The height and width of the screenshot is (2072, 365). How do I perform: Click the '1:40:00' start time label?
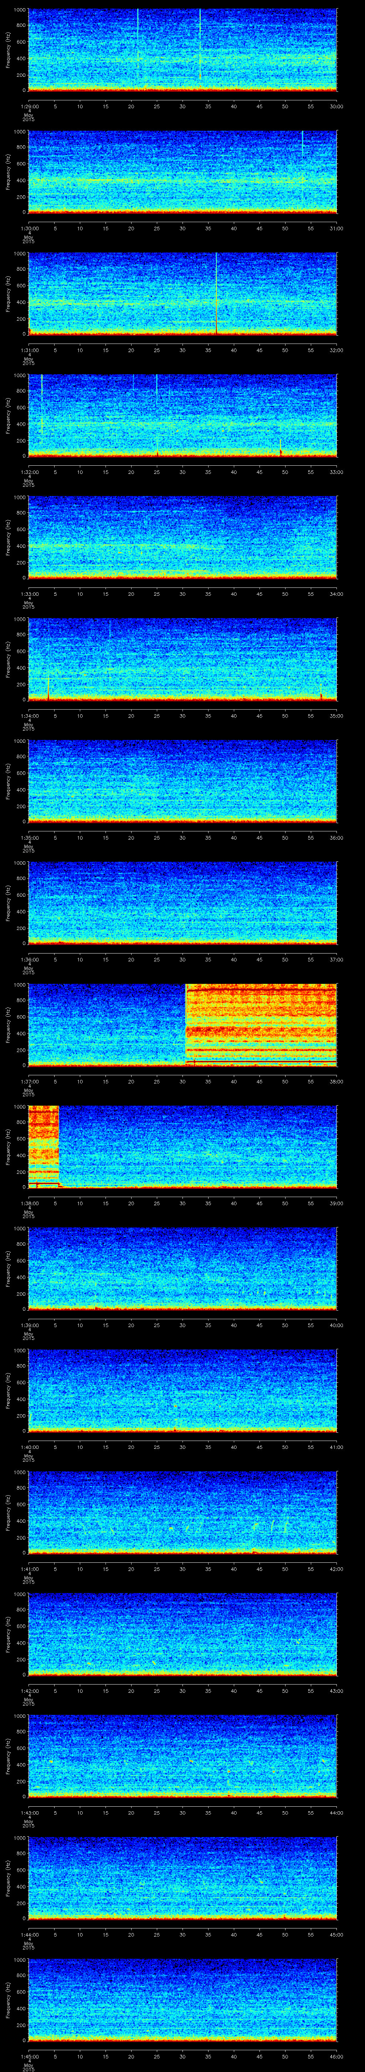click(29, 1447)
